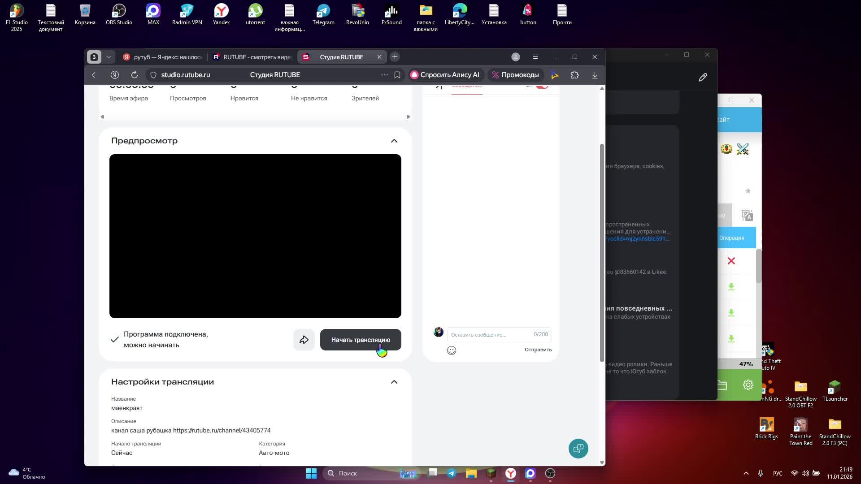Switch to RUTUBE смотреть видео tab
Screen dimensions: 861x484
[x=253, y=57]
